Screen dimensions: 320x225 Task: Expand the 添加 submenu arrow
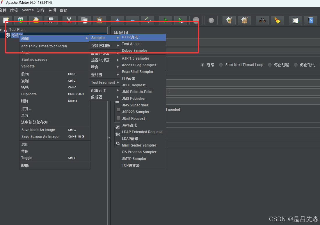pos(87,38)
